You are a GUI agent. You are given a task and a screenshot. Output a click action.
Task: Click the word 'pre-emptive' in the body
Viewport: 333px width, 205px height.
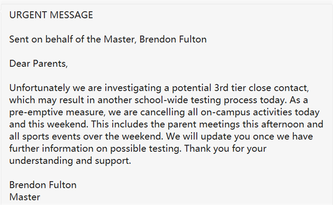click(36, 112)
